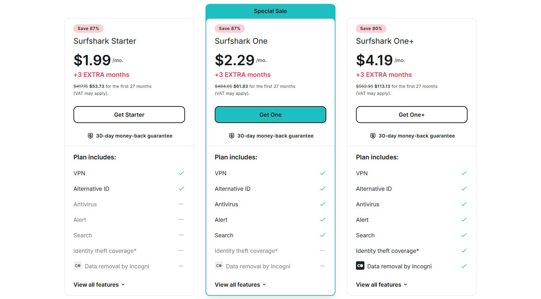Click the money-back guarantee shield icon under Get Starter
541x299 pixels.
(90, 135)
